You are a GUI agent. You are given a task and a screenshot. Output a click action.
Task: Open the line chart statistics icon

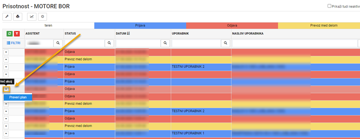(x=32, y=16)
